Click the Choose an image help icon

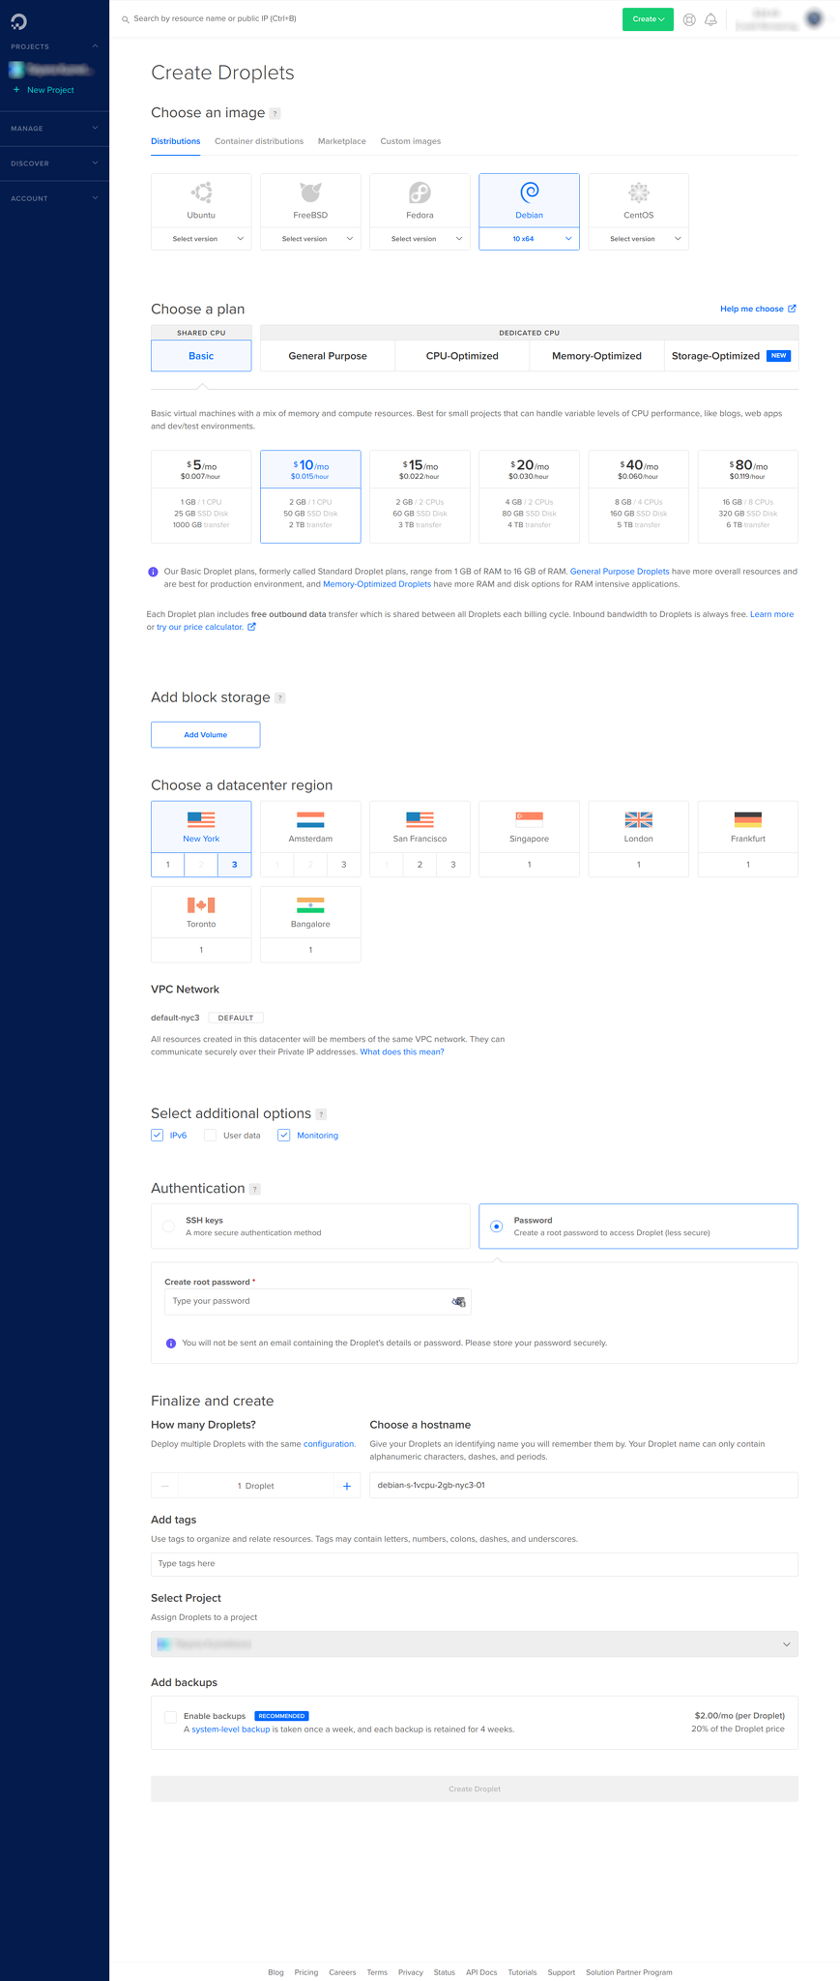(275, 113)
